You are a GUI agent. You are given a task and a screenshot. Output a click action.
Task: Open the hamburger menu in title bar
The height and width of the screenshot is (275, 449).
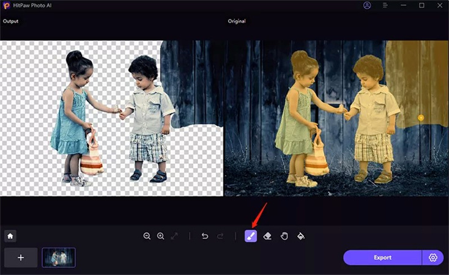tap(385, 5)
